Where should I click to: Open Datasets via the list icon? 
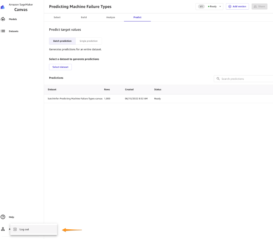[3, 31]
